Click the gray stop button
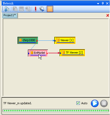 pos(104,103)
